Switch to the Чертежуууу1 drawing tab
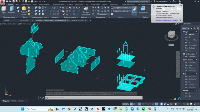This screenshot has height=112, width=200. [x=25, y=20]
